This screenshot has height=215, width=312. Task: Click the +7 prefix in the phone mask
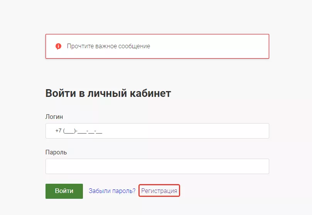tap(58, 131)
